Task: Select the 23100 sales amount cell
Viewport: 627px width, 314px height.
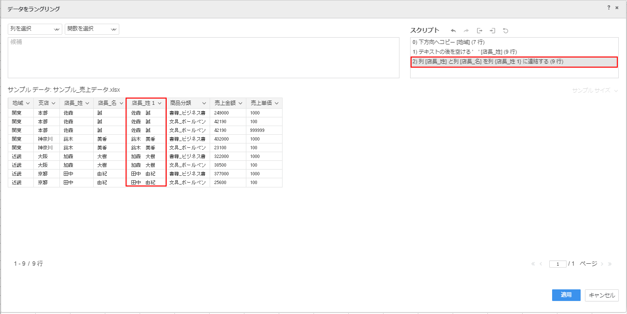Action: pos(228,147)
